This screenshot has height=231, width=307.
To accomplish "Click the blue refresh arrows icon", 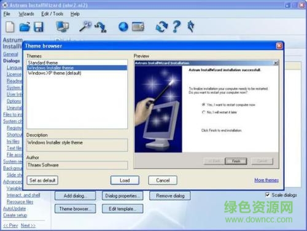I will [x=161, y=27].
